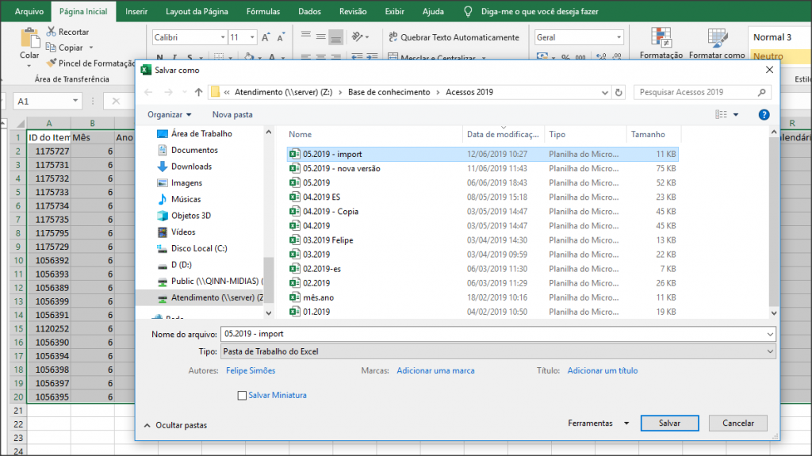Click the Cancelar button
The height and width of the screenshot is (456, 812).
(738, 423)
